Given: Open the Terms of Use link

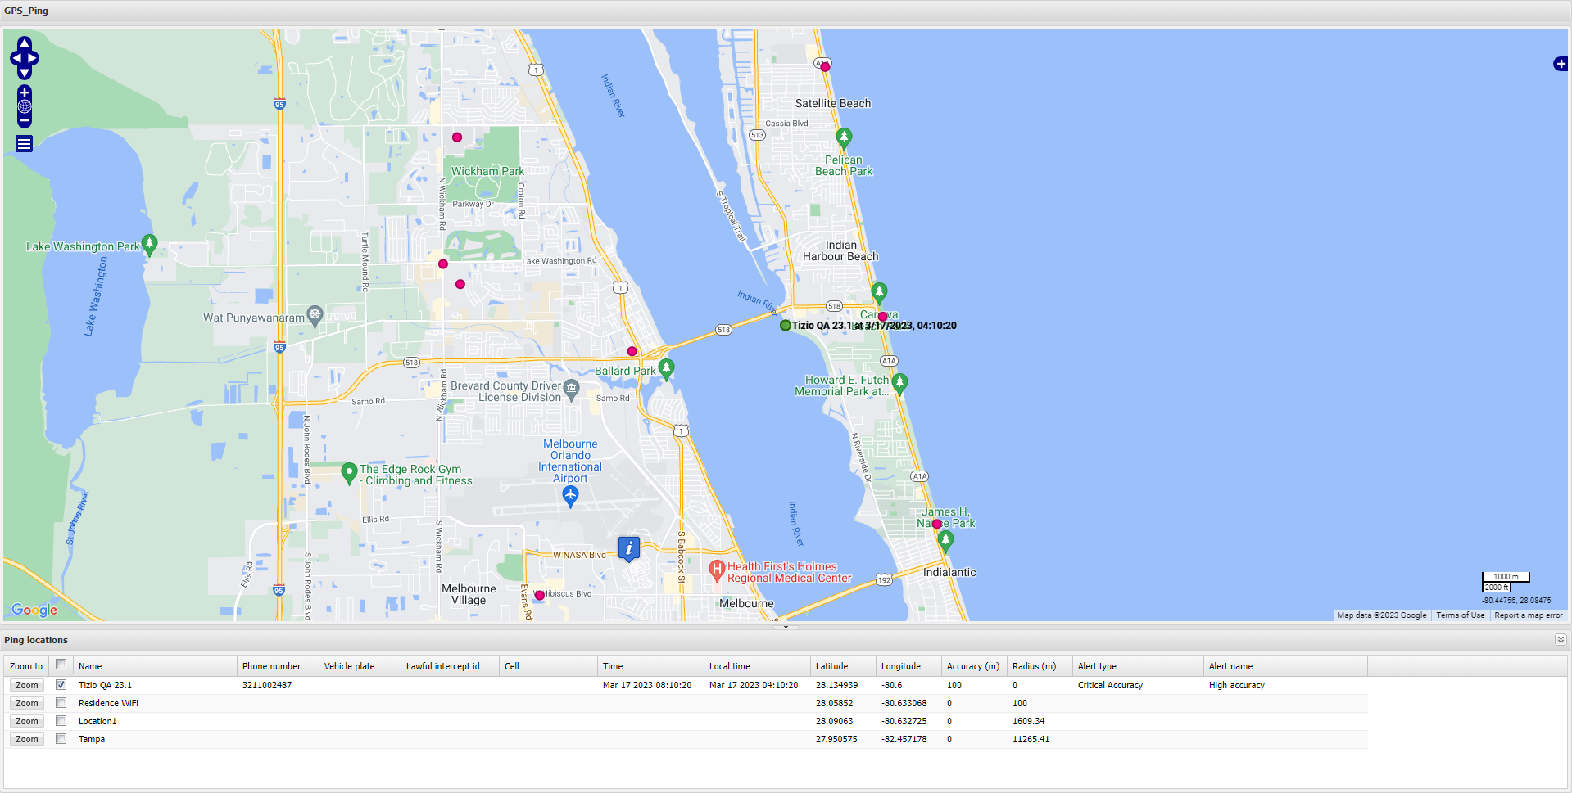Looking at the screenshot, I should [x=1460, y=615].
